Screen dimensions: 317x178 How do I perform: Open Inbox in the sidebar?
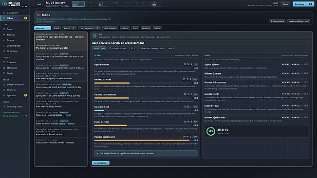pos(15,18)
